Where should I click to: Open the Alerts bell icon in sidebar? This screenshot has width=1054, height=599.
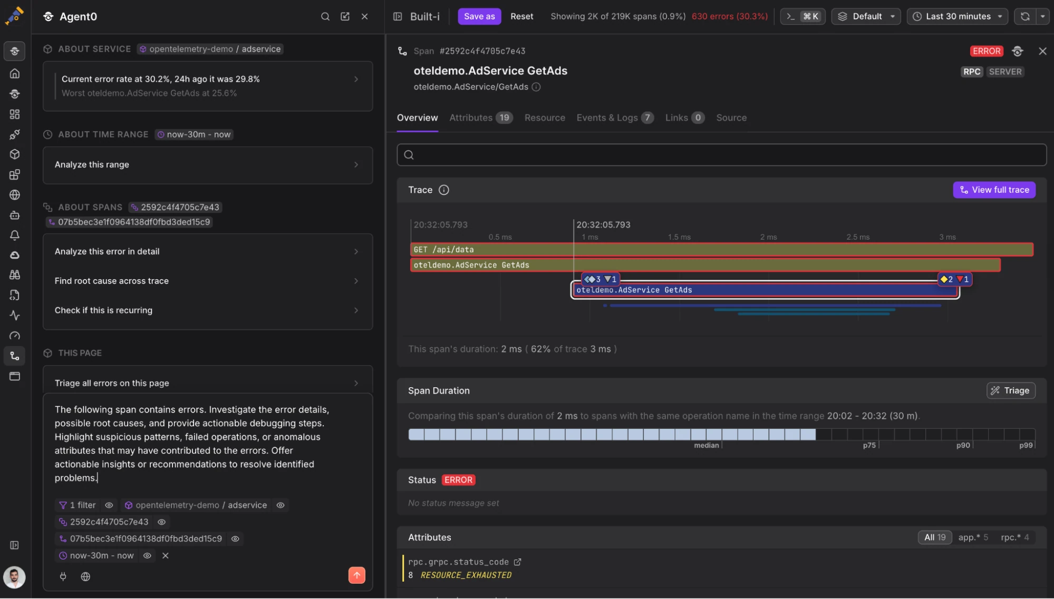[x=15, y=235]
